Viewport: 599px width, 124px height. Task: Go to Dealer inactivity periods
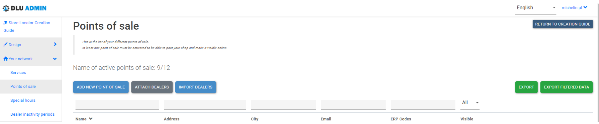point(32,114)
